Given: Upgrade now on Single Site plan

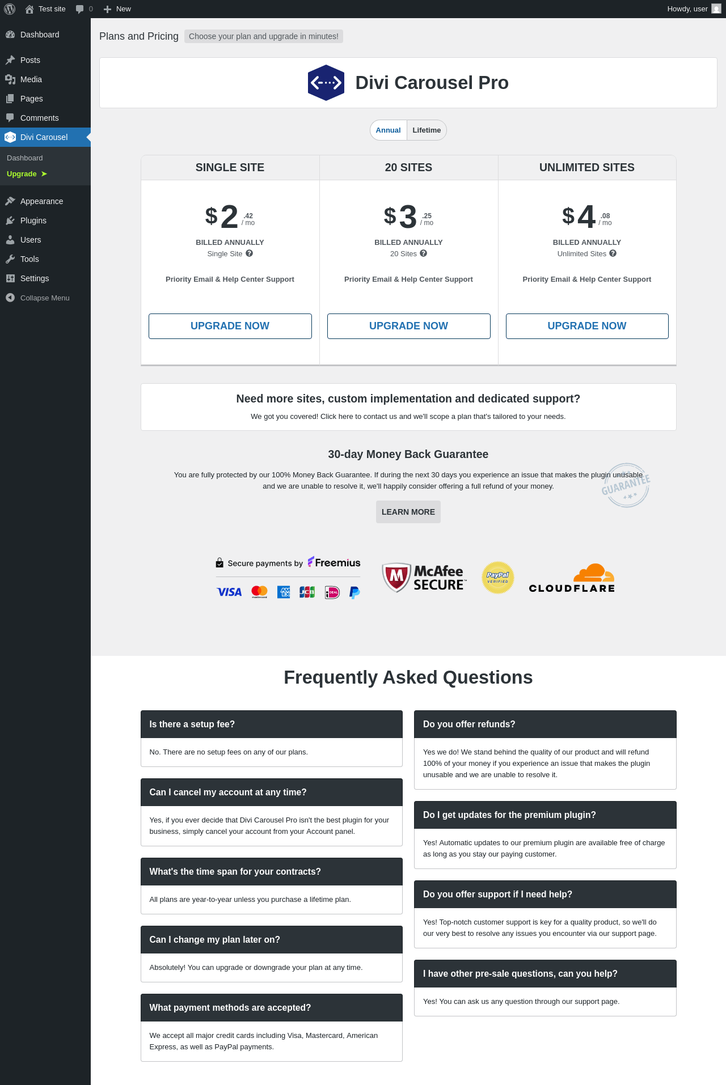Looking at the screenshot, I should click(x=230, y=326).
